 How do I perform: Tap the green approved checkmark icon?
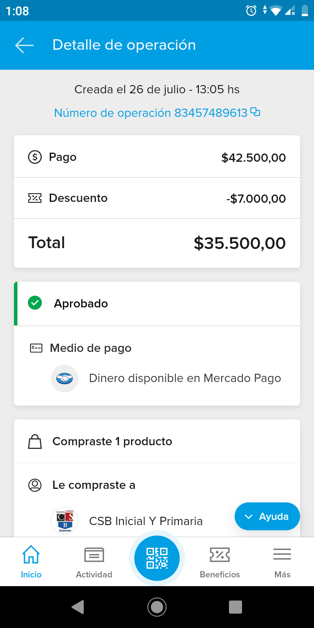point(35,303)
